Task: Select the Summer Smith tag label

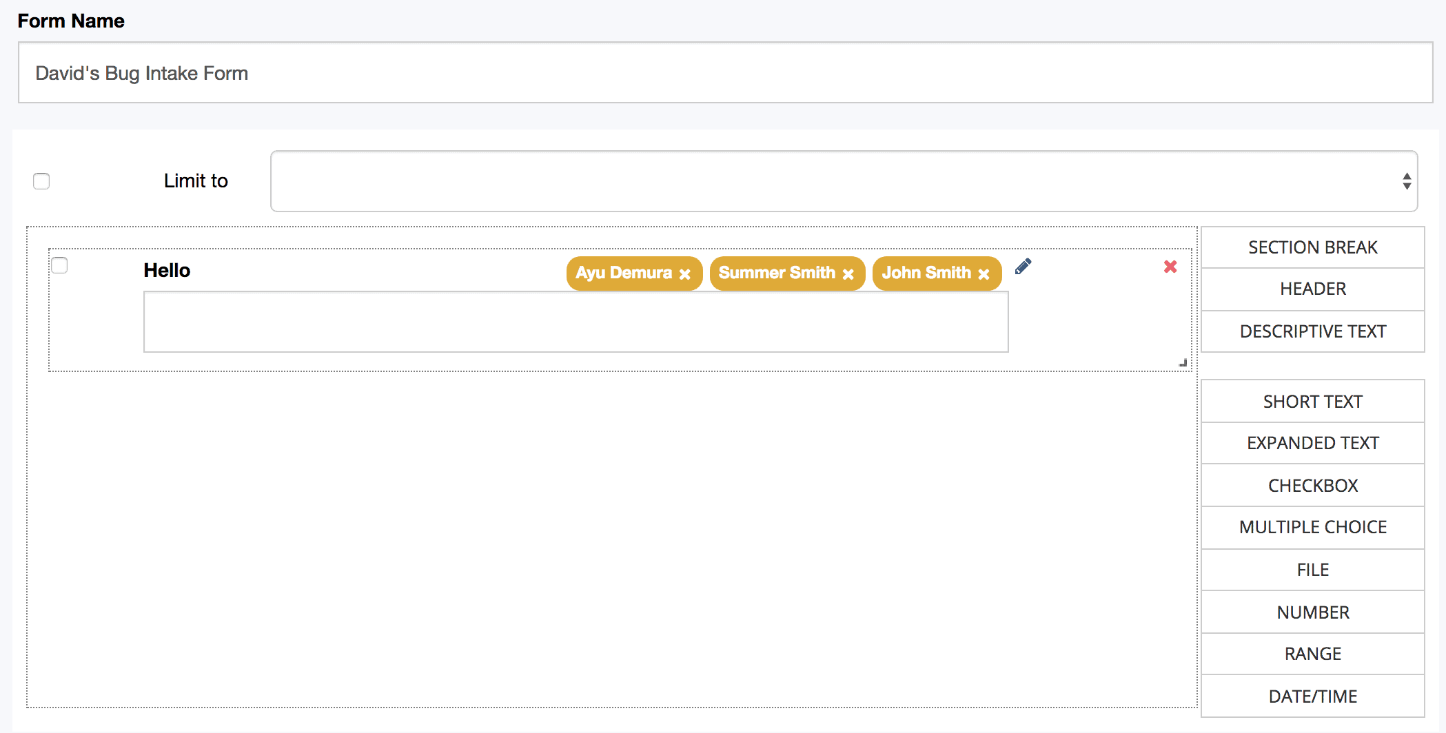Action: pyautogui.click(x=777, y=273)
